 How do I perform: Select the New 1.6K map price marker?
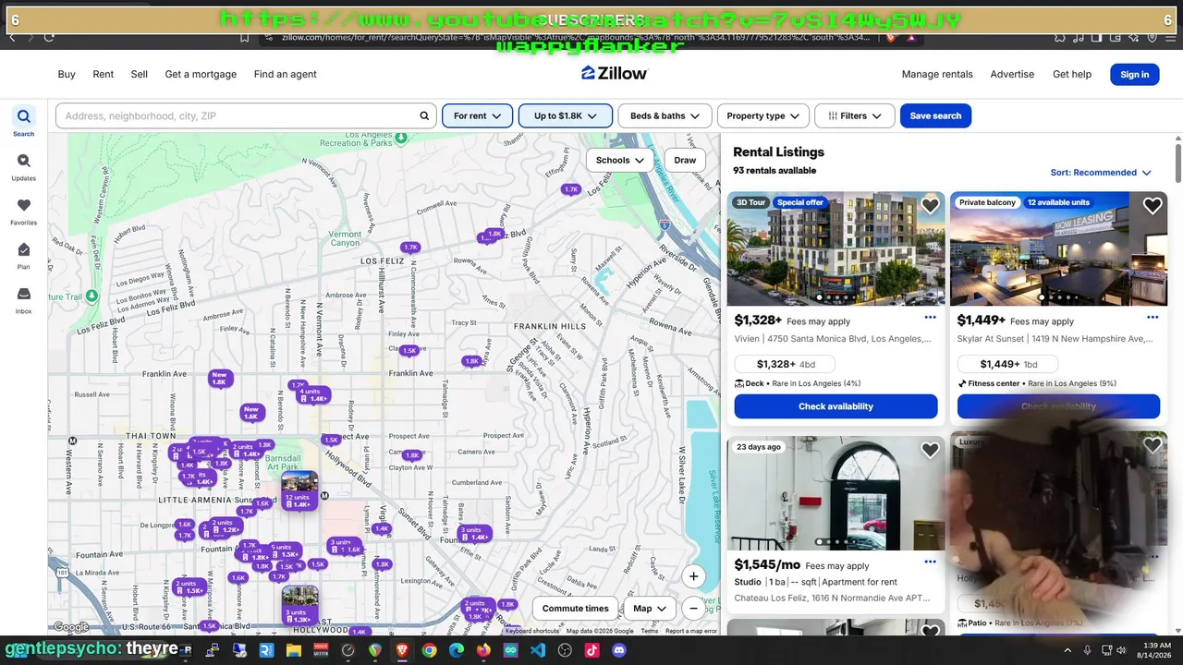tap(250, 413)
